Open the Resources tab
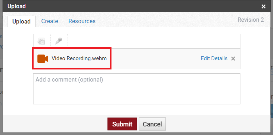Screen dimensions: 273x135 click(82, 21)
